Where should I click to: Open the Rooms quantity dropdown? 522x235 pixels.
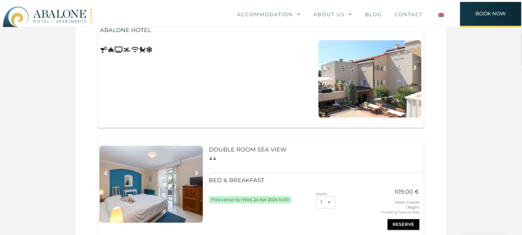tap(325, 202)
